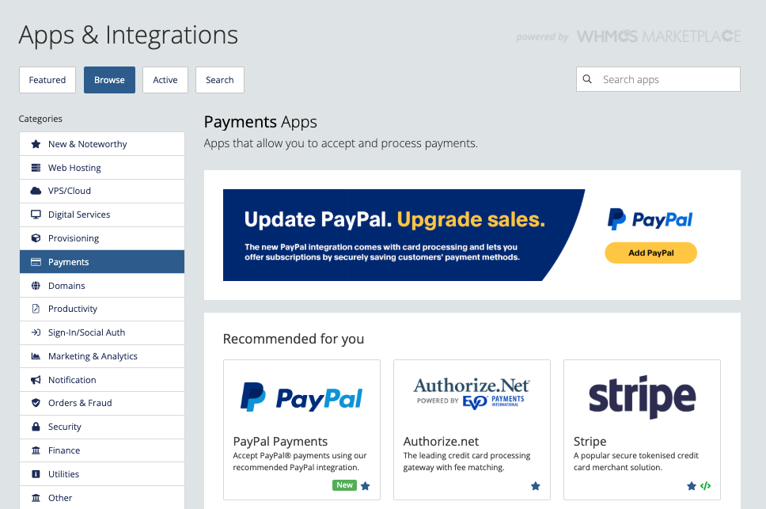The width and height of the screenshot is (766, 509).
Task: Open the Other category
Action: coord(102,498)
